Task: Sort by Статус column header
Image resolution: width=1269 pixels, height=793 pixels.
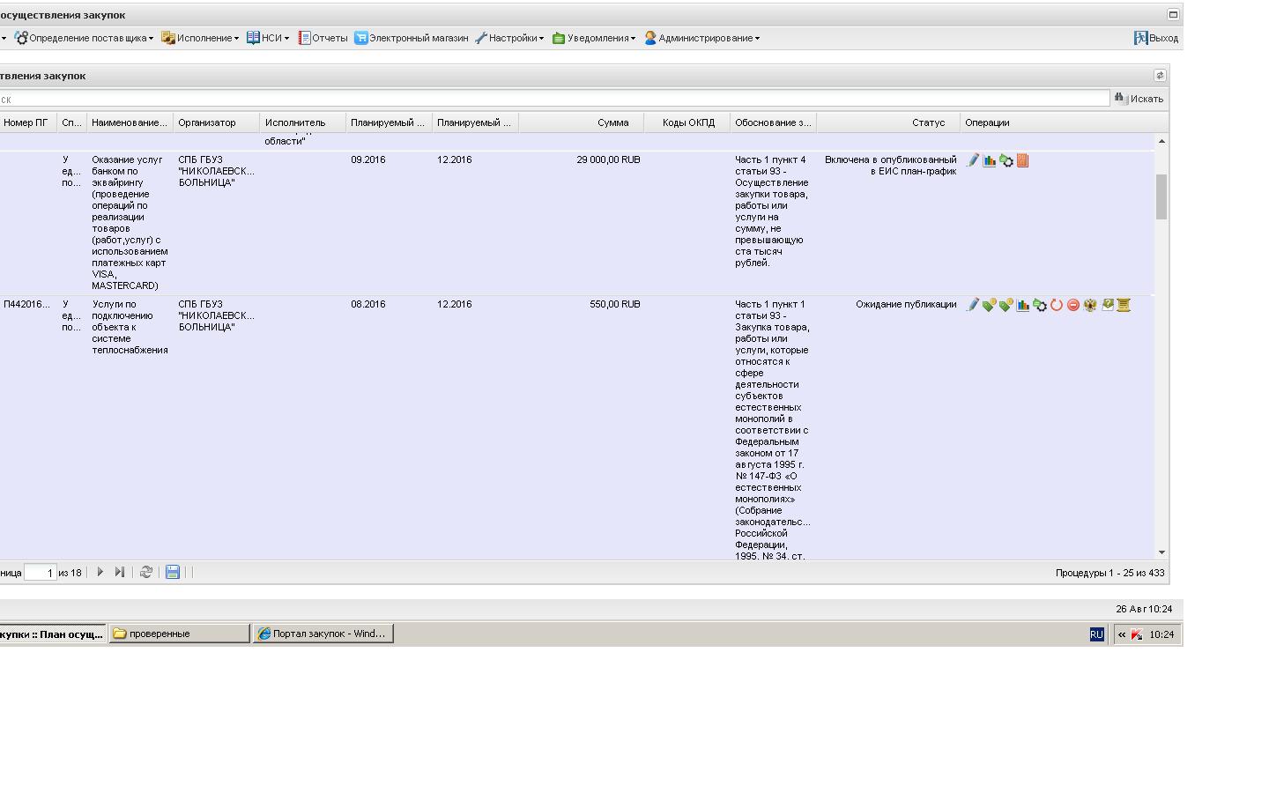Action: tap(888, 122)
